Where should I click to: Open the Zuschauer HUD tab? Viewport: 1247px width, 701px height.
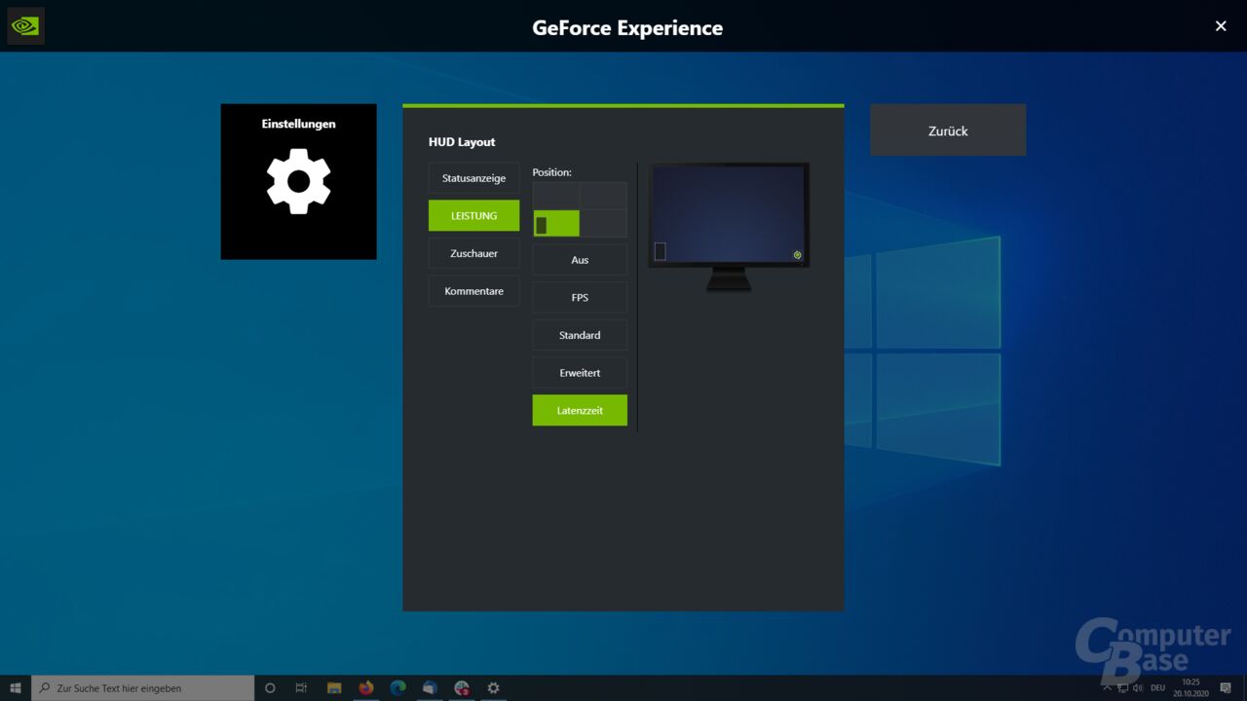[x=473, y=253]
